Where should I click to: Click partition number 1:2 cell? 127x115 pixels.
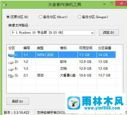26,62
